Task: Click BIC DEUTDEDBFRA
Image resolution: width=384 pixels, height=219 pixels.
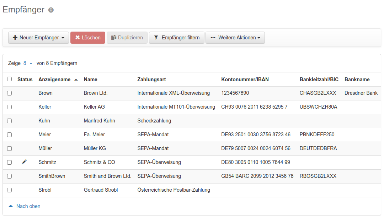Action: (x=318, y=148)
